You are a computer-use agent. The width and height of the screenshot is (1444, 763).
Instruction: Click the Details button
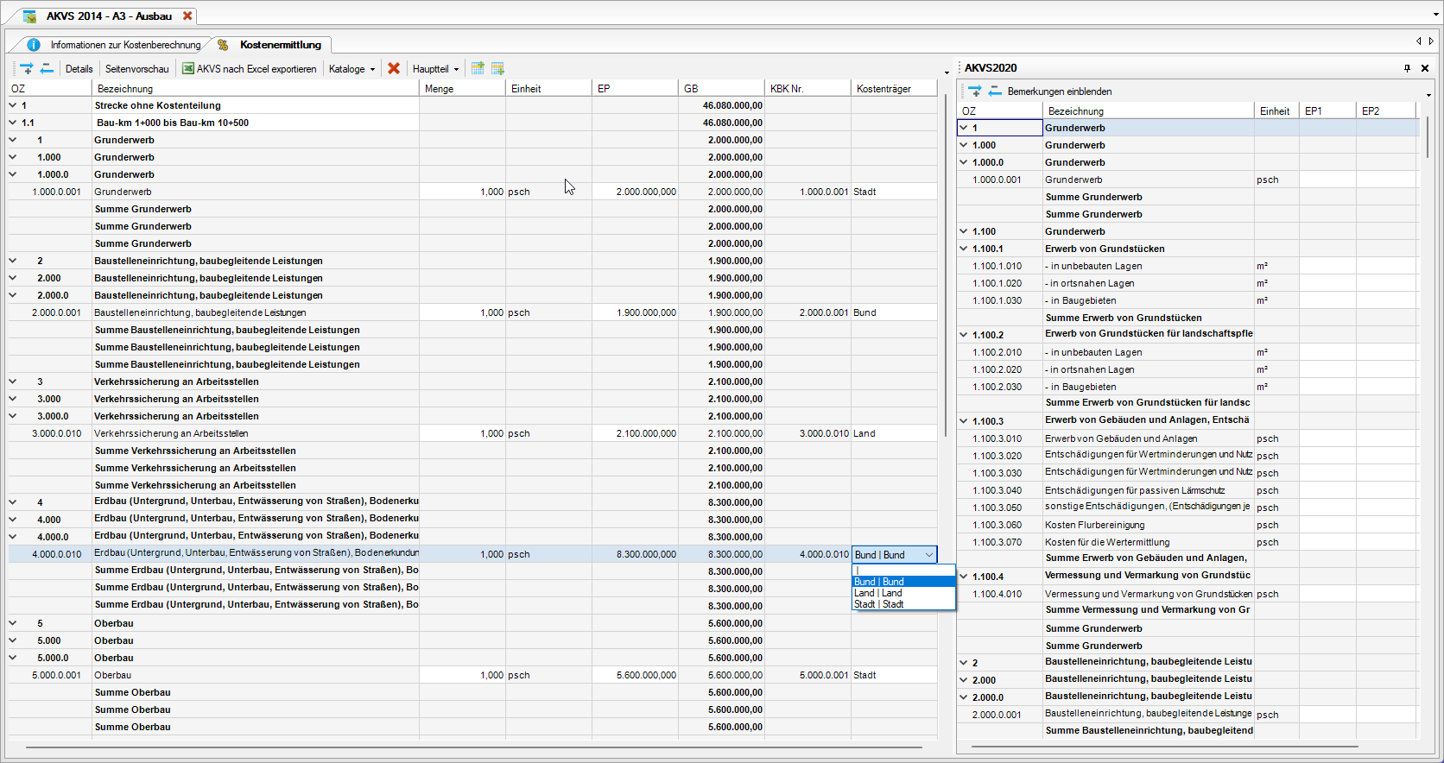(x=79, y=69)
